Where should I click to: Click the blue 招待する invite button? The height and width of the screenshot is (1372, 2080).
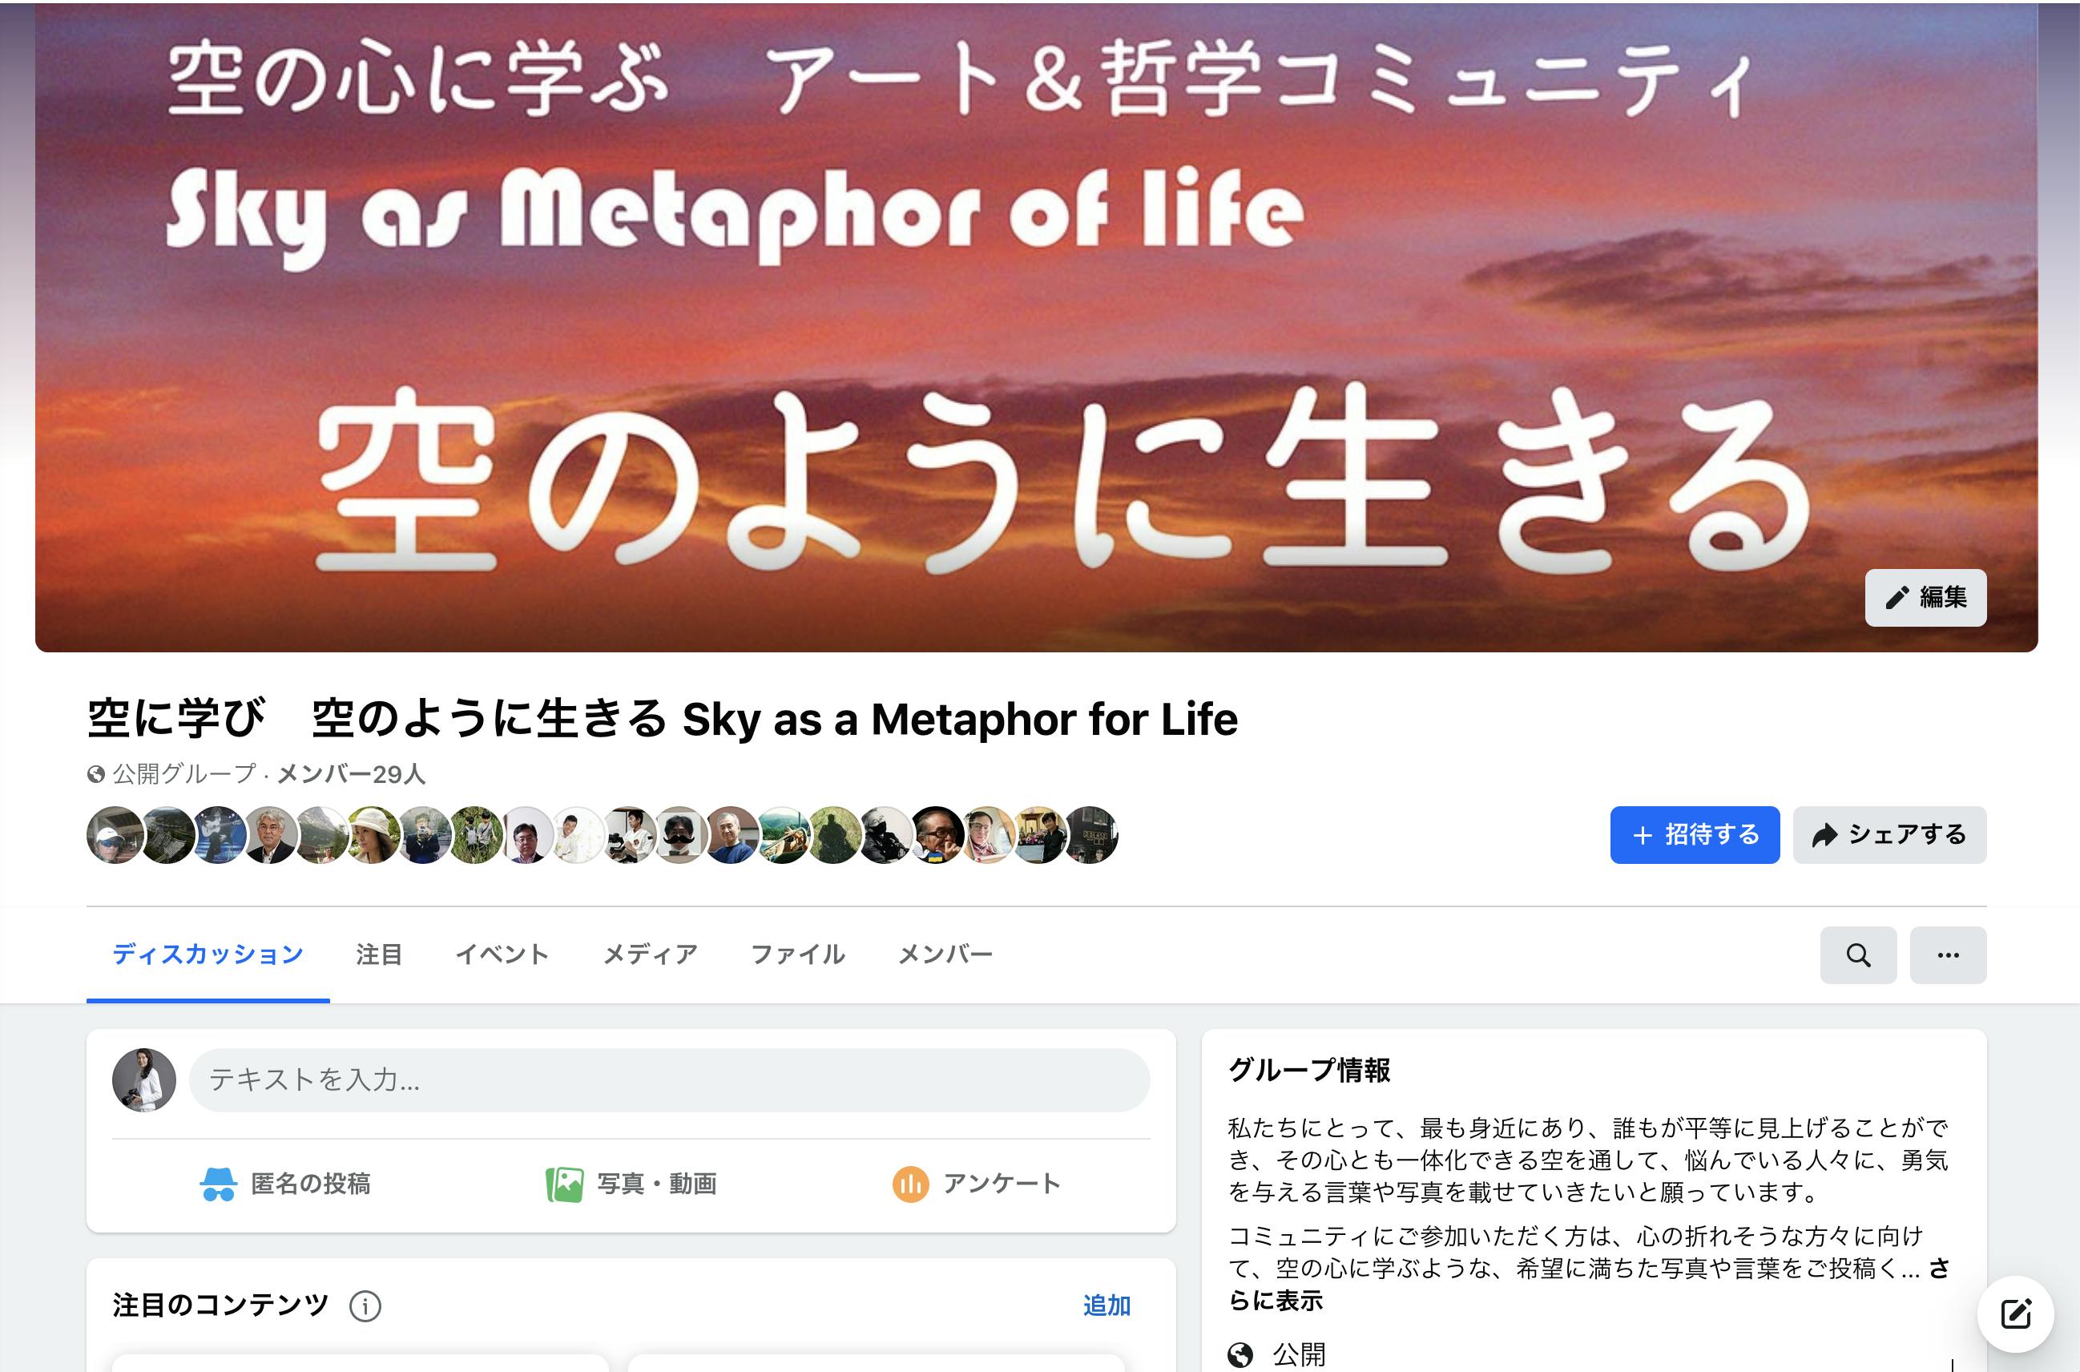tap(1695, 835)
